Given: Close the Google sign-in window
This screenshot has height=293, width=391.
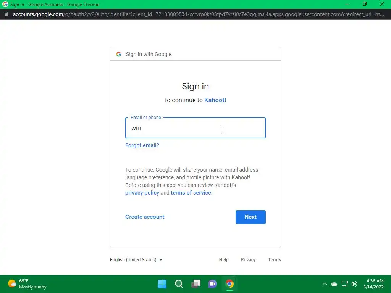Looking at the screenshot, I should coord(382,4).
